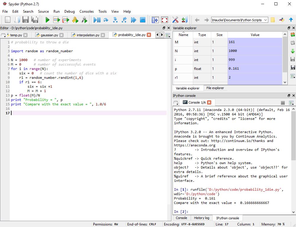Run the current file with green play button
296x227 pixels.
tap(47, 20)
